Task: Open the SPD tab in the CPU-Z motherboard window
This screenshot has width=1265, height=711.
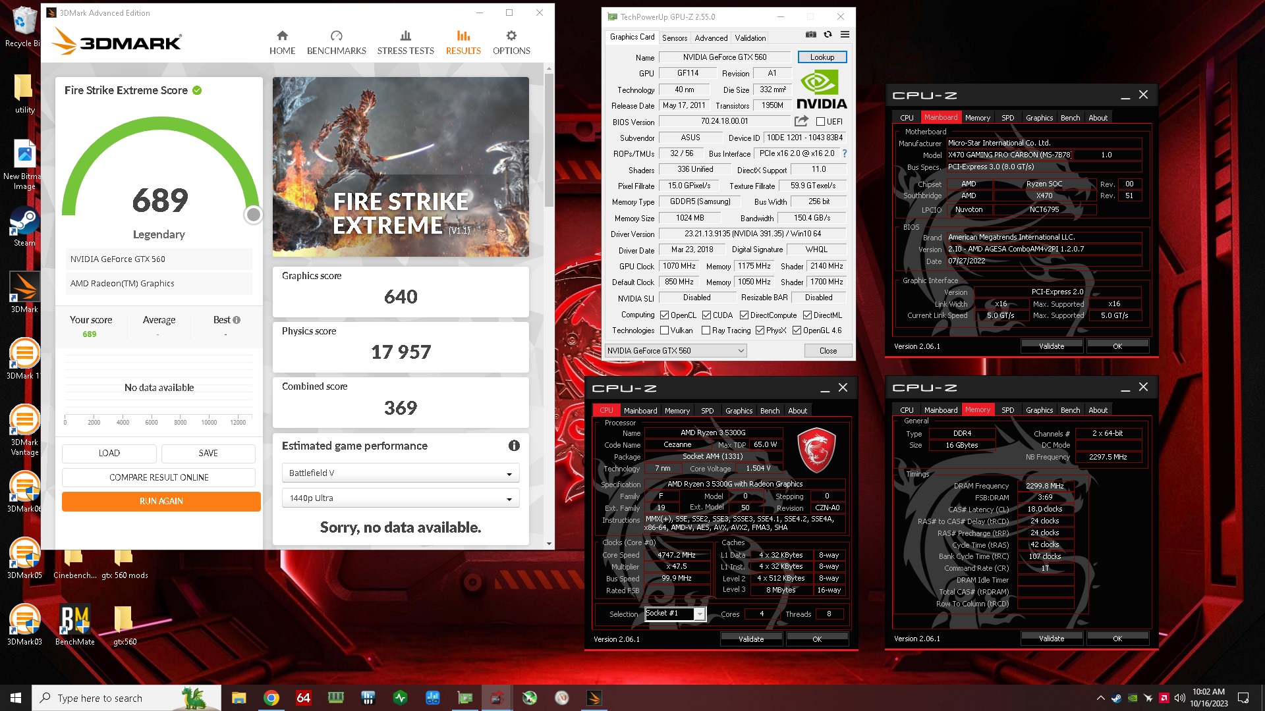Action: 1007,118
